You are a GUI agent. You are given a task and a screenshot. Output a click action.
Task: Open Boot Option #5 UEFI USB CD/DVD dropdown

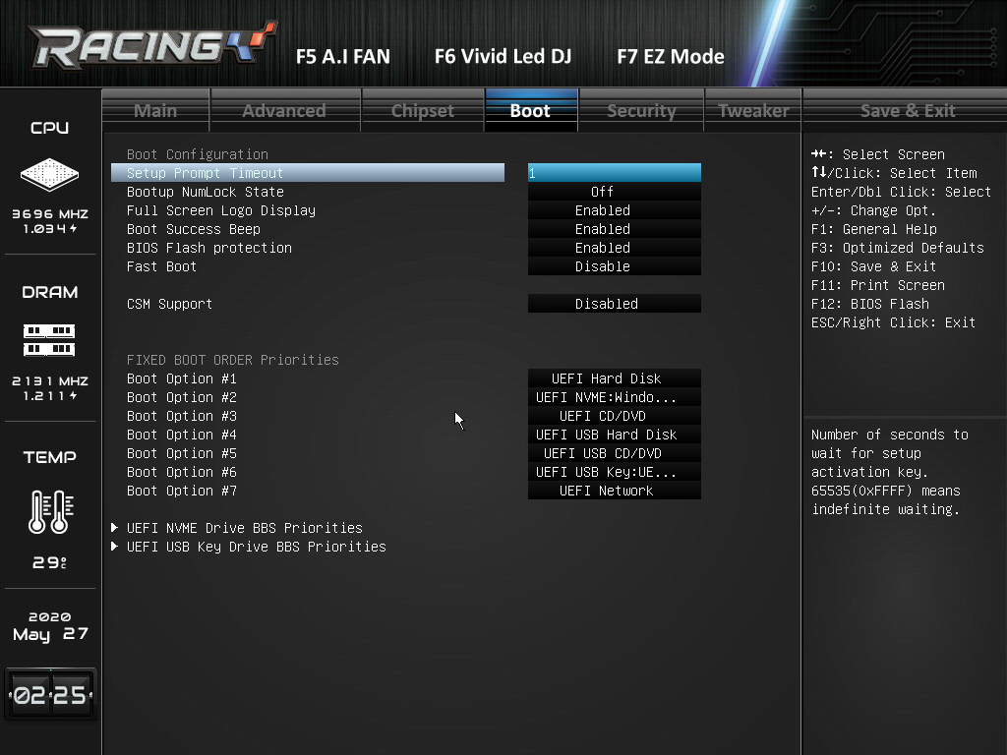point(615,452)
